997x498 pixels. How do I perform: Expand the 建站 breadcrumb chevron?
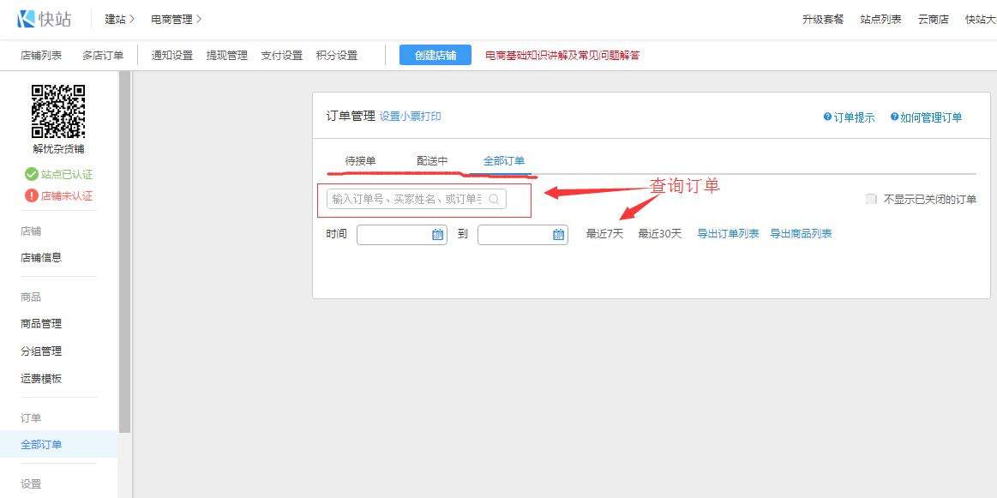tap(132, 19)
